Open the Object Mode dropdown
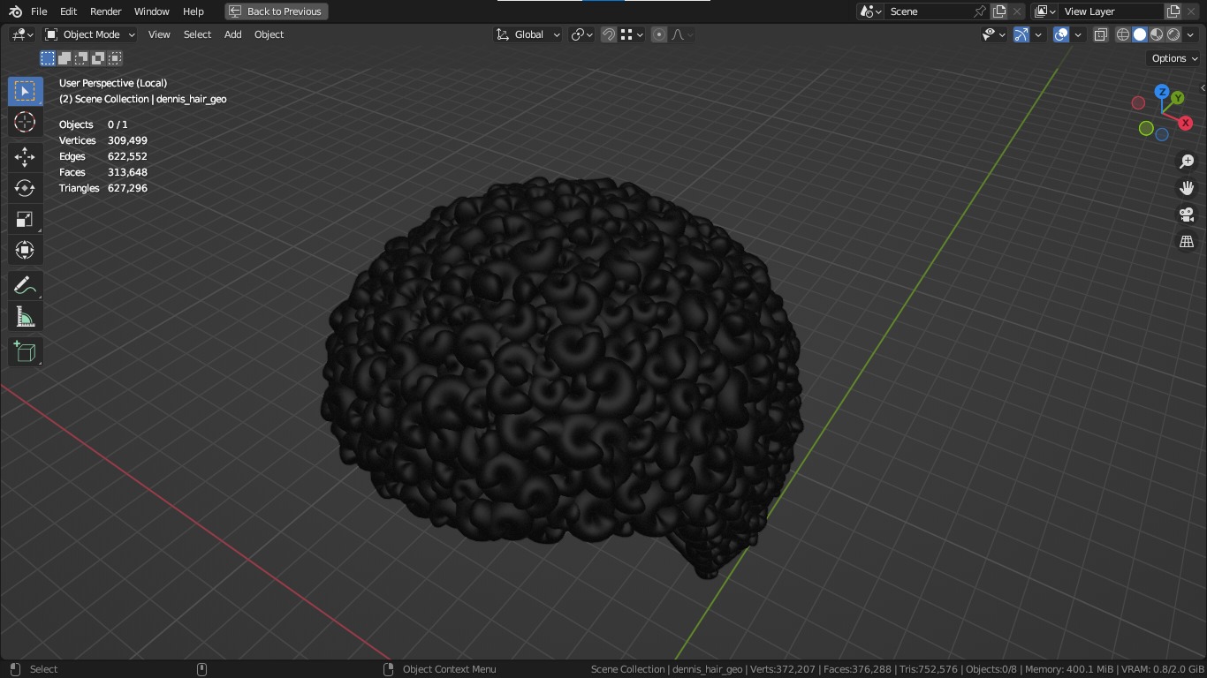The image size is (1207, 678). (90, 34)
